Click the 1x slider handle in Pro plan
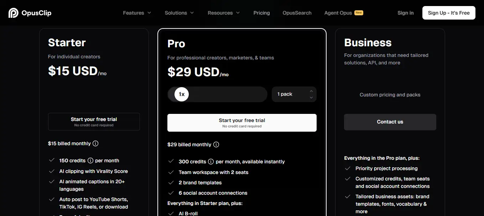 tap(182, 94)
